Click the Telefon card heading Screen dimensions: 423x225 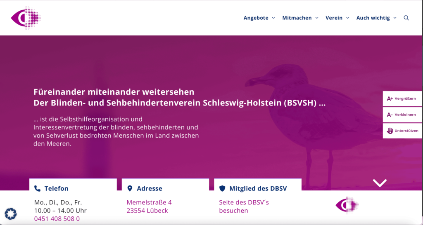click(x=56, y=188)
